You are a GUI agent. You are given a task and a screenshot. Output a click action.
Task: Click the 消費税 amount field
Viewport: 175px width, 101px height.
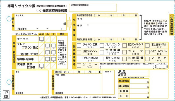pyautogui.click(x=139, y=91)
